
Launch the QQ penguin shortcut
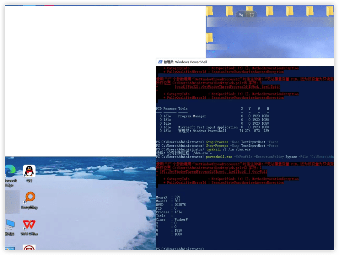(29, 173)
